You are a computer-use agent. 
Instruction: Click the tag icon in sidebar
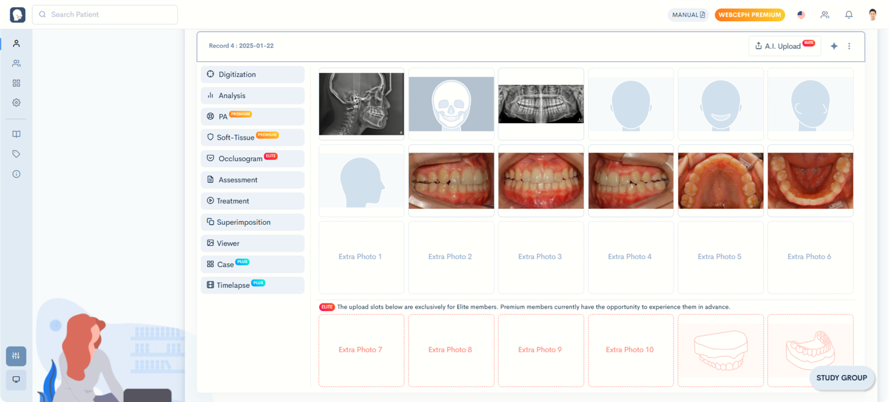[16, 154]
